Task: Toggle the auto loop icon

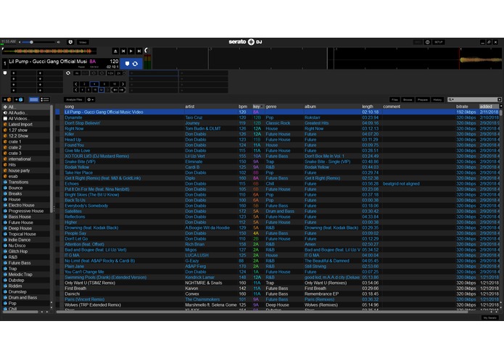Action: point(68,73)
